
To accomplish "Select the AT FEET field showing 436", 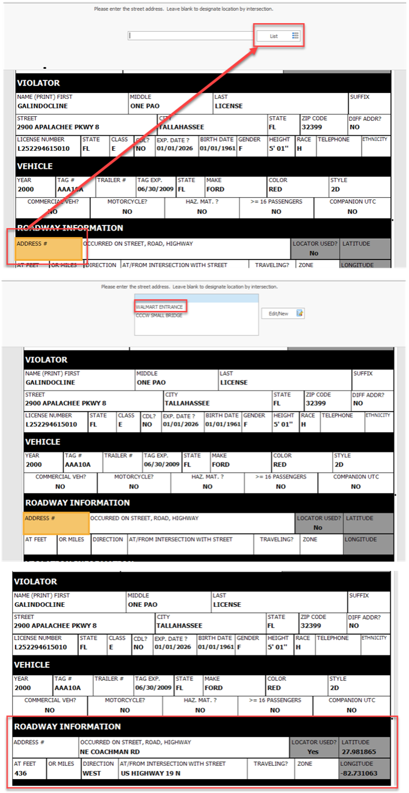I will [28, 768].
